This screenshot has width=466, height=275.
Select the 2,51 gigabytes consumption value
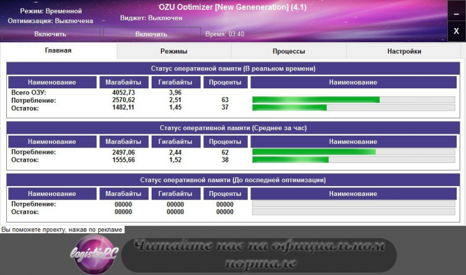pyautogui.click(x=175, y=100)
